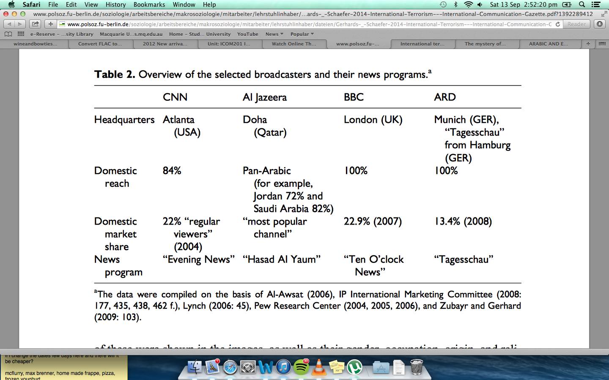The image size is (609, 380).
Task: Go back to the previous page
Action: pos(9,24)
